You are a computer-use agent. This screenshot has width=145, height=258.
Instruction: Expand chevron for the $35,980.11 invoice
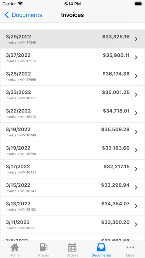point(136,57)
